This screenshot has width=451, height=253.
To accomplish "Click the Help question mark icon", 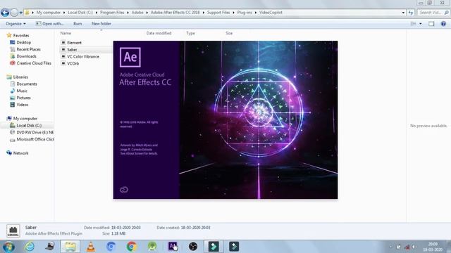I will (x=443, y=24).
